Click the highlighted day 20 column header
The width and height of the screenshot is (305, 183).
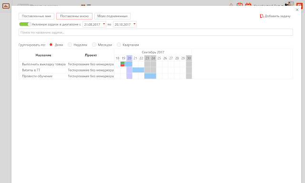(129, 58)
